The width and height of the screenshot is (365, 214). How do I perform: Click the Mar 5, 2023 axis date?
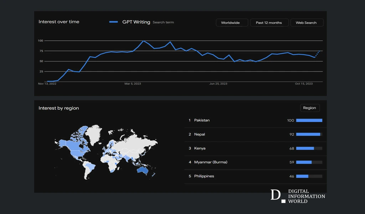tap(133, 84)
